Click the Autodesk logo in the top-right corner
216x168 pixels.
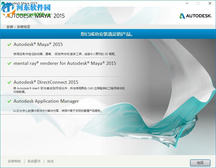[x=195, y=15]
